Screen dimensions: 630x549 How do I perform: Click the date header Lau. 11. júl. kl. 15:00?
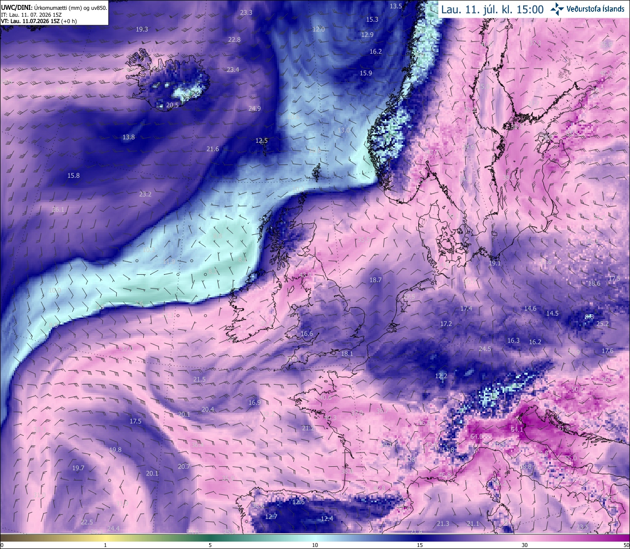pos(492,9)
